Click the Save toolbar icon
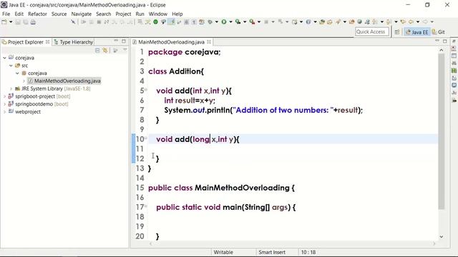 18,22
